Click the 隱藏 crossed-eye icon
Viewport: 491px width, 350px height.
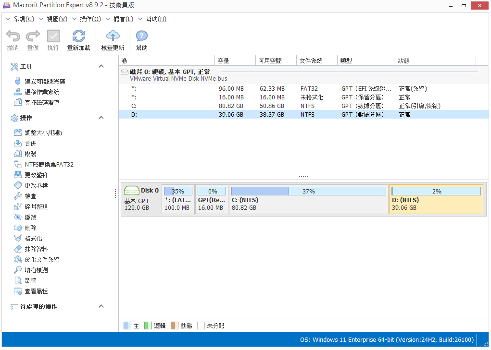18,217
